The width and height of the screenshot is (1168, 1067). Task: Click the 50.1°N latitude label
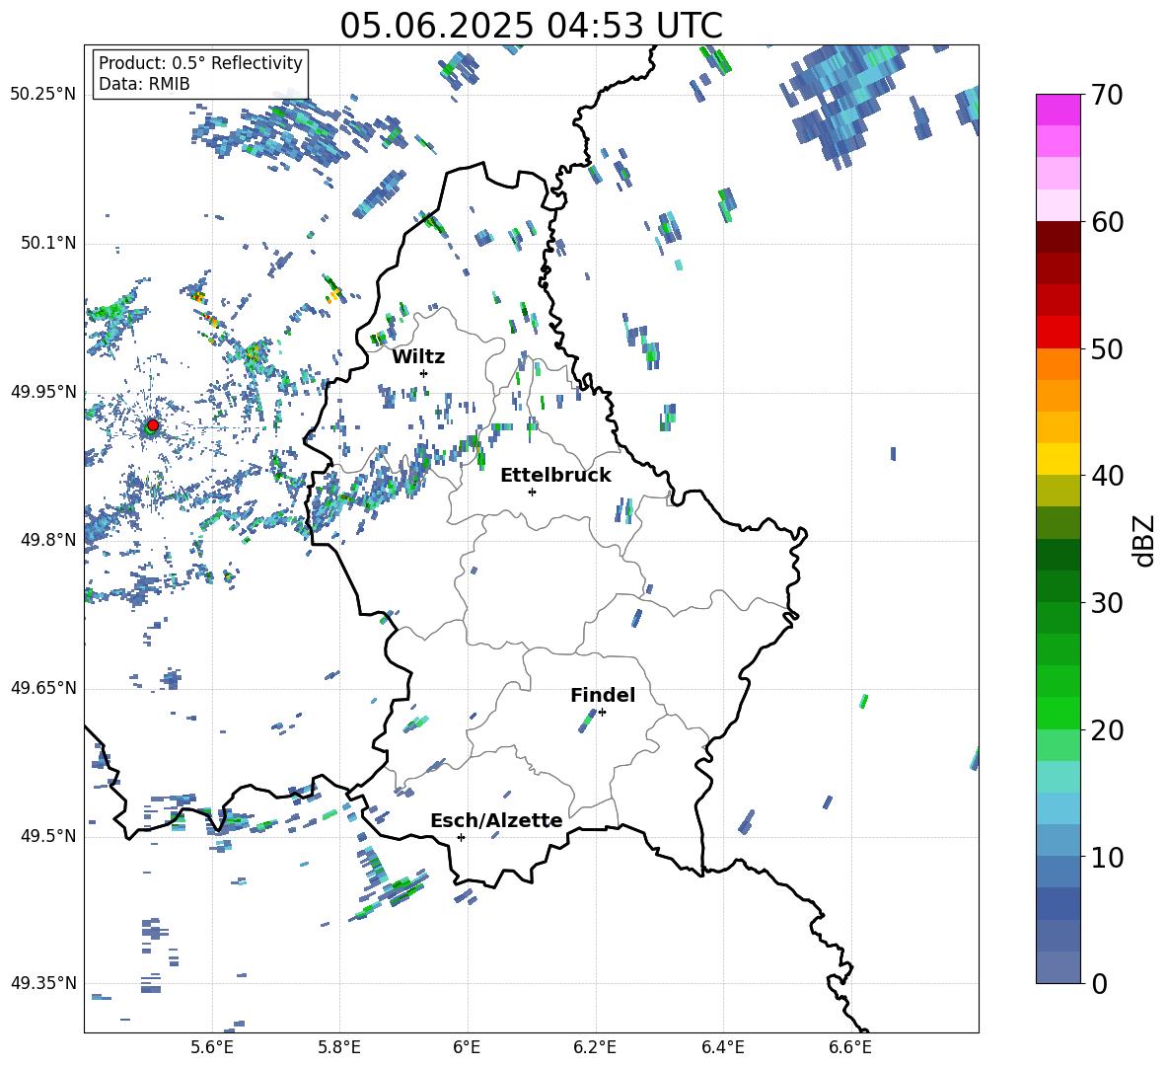click(47, 243)
